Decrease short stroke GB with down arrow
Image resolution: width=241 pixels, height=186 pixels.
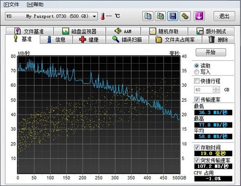[216, 91]
